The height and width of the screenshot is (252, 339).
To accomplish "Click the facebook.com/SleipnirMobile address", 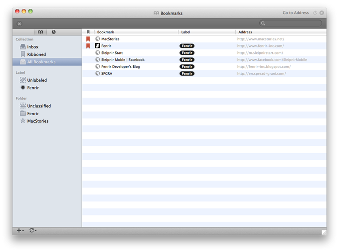I will pos(272,60).
